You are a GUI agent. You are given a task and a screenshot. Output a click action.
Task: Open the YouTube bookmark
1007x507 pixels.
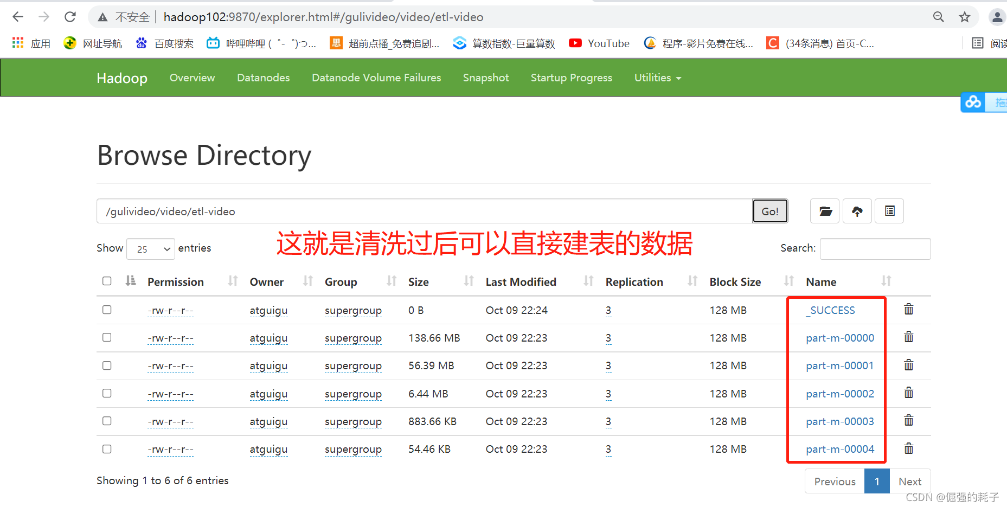pos(599,43)
